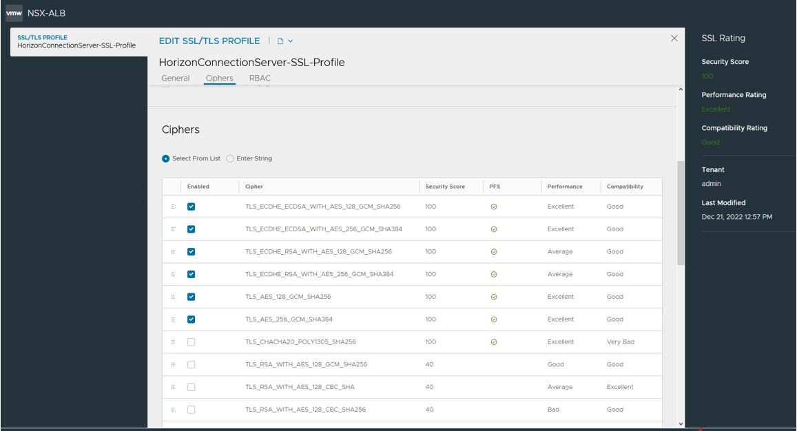Click PFS check icon for TLS_CHACHA20_POLY1305_SHA256
797x431 pixels.
pos(493,342)
